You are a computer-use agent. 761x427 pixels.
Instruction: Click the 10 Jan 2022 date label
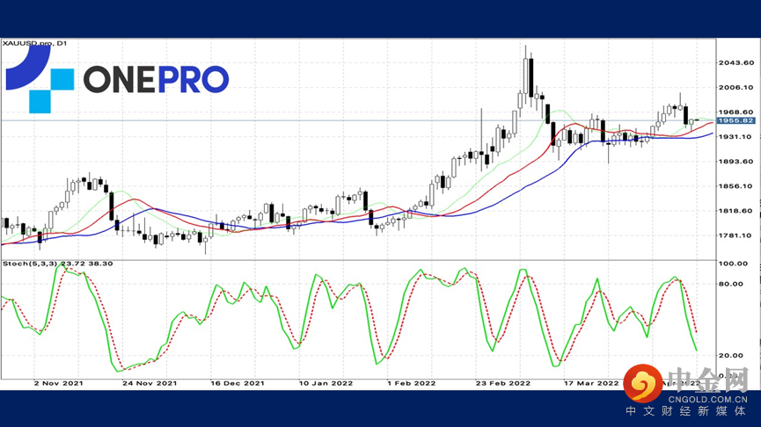click(x=326, y=383)
